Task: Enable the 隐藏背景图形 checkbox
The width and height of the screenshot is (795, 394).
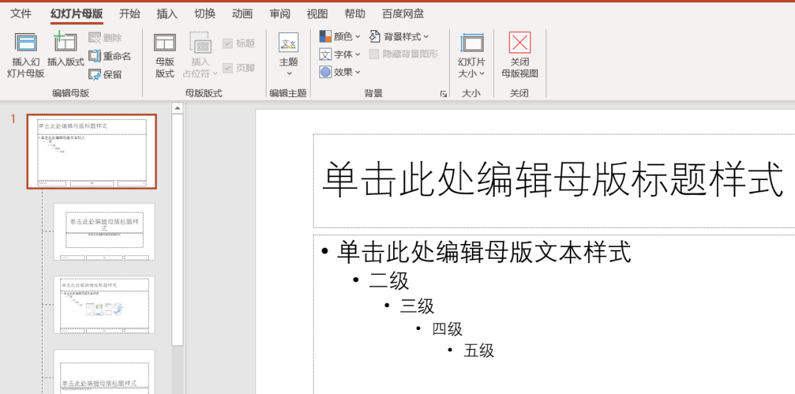Action: [375, 54]
